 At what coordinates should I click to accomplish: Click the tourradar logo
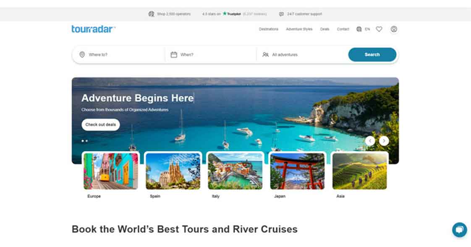coord(94,29)
